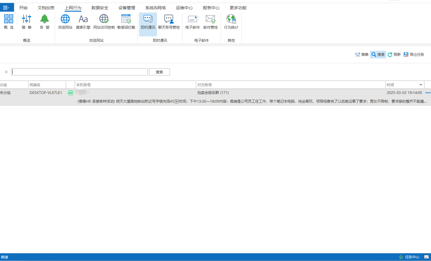
Task: Switch to the 数据安全 tab
Action: (x=100, y=8)
